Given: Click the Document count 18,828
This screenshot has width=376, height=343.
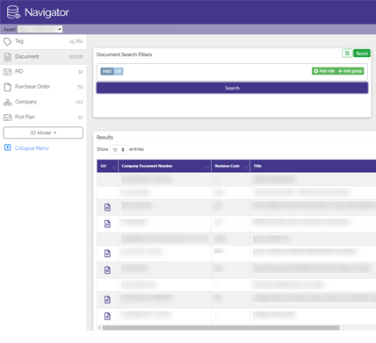Looking at the screenshot, I should (x=76, y=57).
